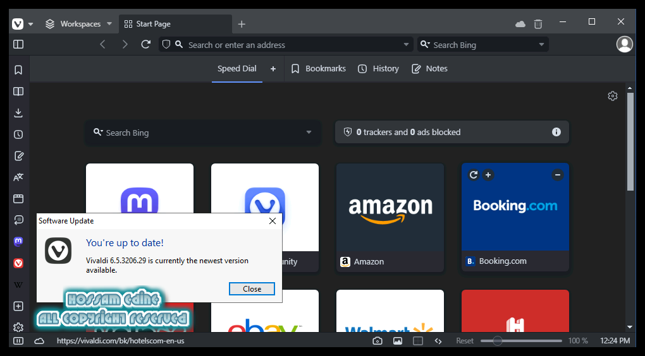Open the History panel clock icon
Screen dimensions: 645x356
18,134
